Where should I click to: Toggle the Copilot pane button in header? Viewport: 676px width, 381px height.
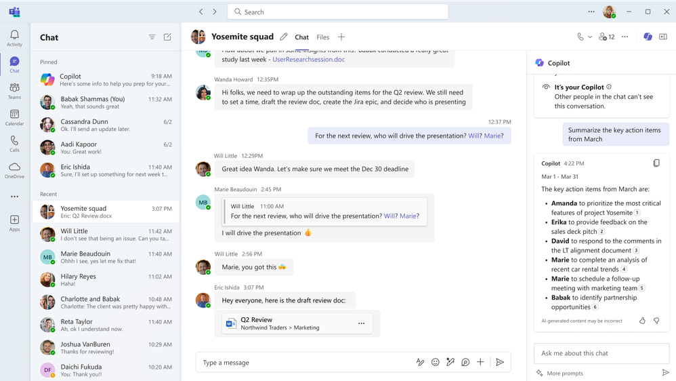(648, 37)
